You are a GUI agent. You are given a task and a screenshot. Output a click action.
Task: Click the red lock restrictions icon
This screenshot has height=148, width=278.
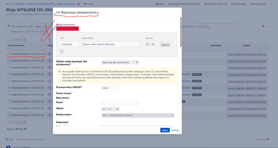click(x=79, y=4)
